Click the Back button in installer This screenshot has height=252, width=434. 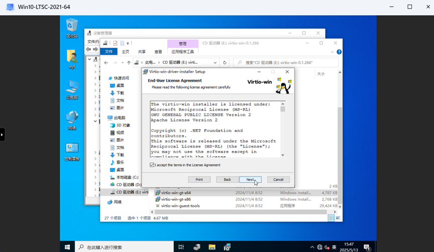point(227,179)
